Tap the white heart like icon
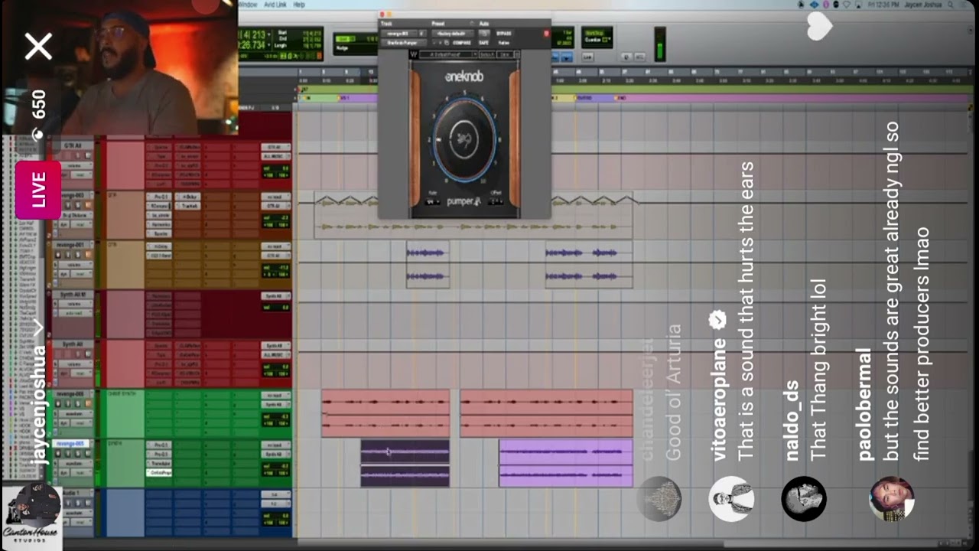Image resolution: width=979 pixels, height=551 pixels. (x=819, y=27)
